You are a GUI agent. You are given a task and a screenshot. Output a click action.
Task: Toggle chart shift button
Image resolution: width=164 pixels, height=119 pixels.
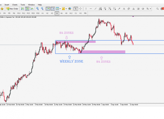(x=53, y=9)
